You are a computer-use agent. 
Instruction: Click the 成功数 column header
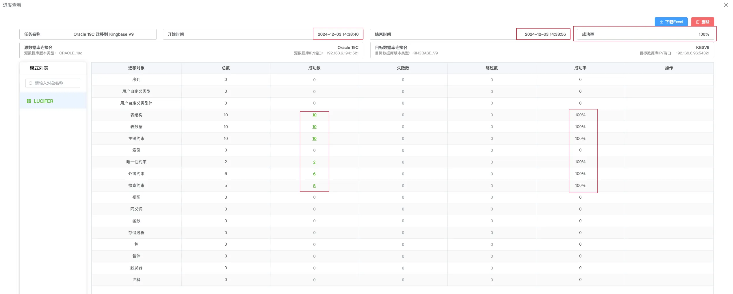(314, 68)
